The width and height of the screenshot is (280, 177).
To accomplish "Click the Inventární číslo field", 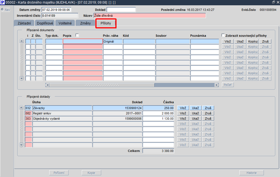I will pyautogui.click(x=60, y=16).
